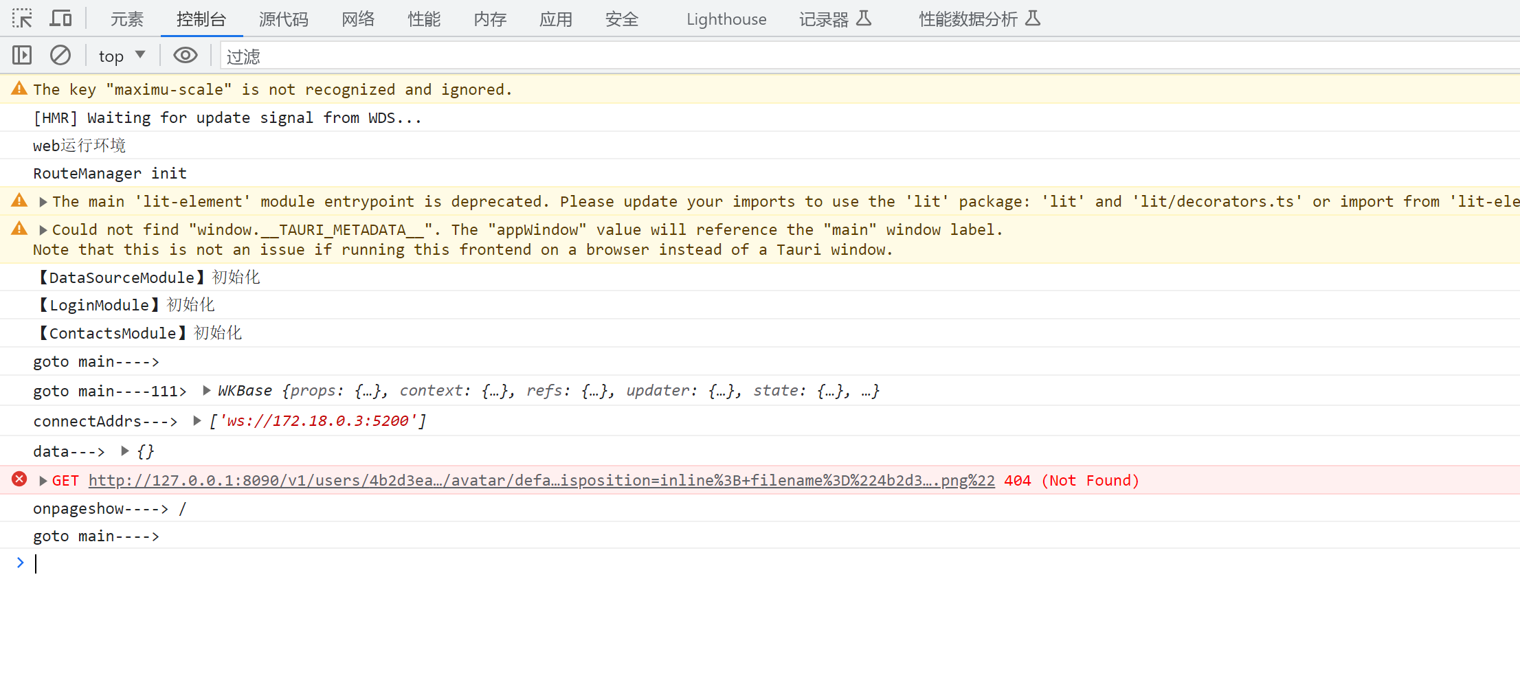Open the console sidebar with the panel icon
1520x691 pixels.
coord(21,54)
